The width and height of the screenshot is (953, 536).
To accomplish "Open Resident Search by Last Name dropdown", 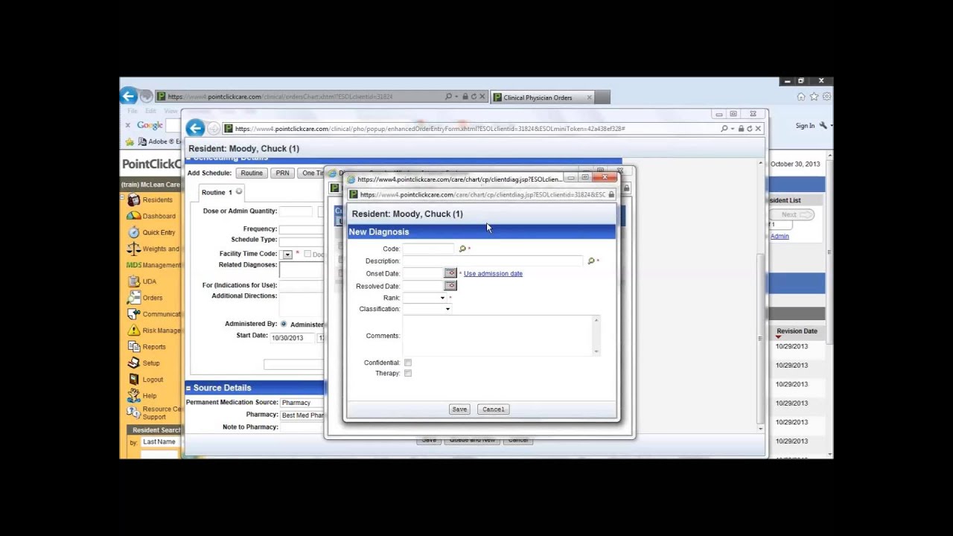I will (x=160, y=441).
